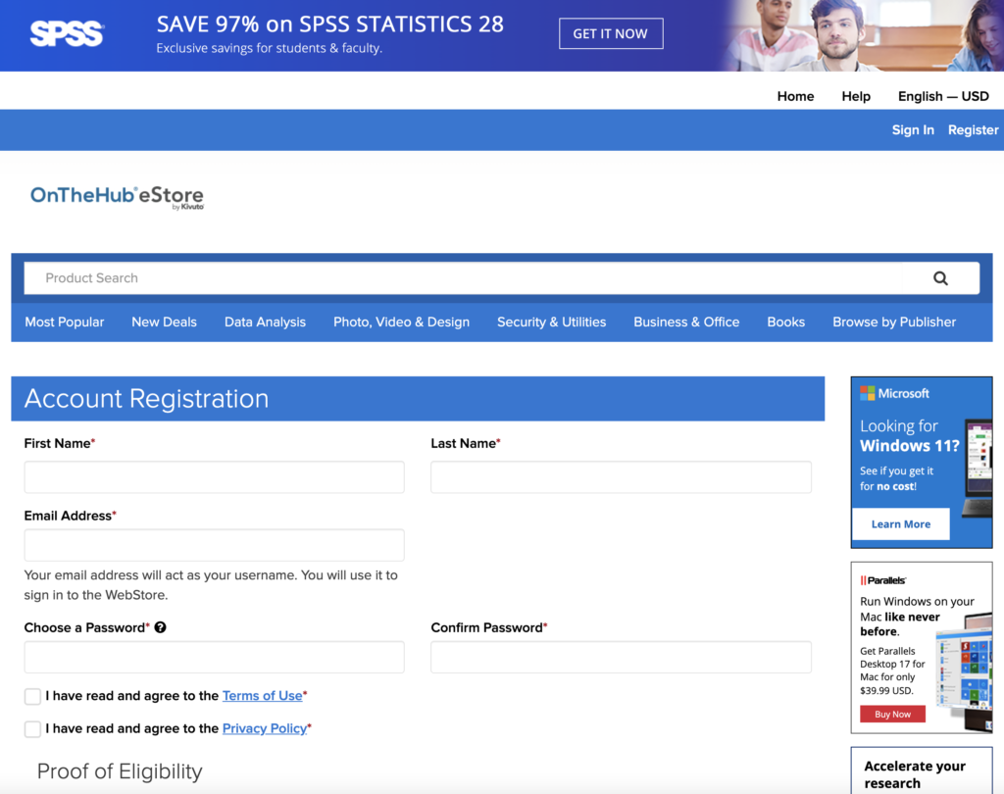Open the New Deals category

164,323
